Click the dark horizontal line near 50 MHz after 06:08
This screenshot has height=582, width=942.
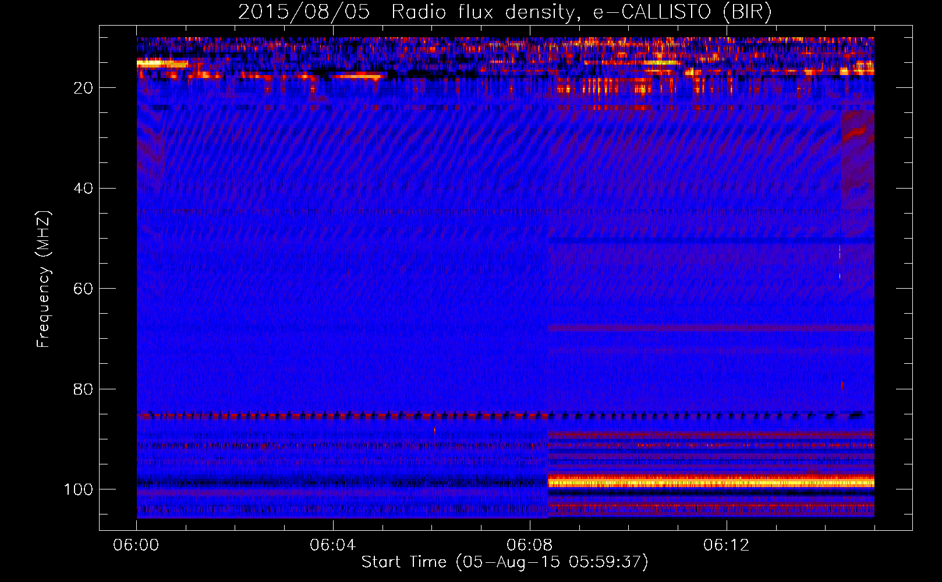point(710,240)
